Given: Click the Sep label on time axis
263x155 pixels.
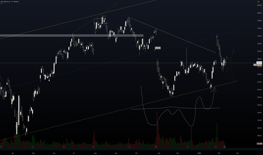Looking at the screenshot, I should pos(116,153).
